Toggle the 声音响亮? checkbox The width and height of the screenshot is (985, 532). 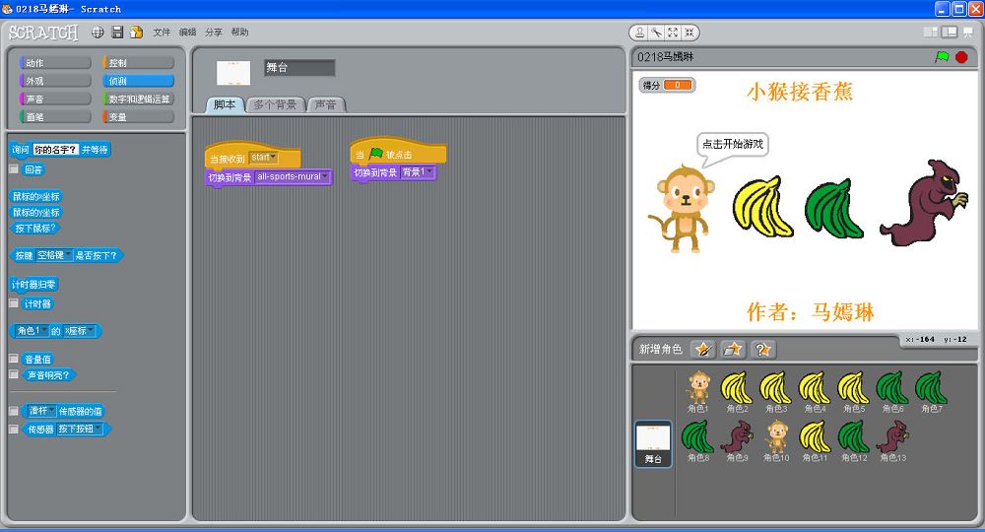[x=14, y=374]
